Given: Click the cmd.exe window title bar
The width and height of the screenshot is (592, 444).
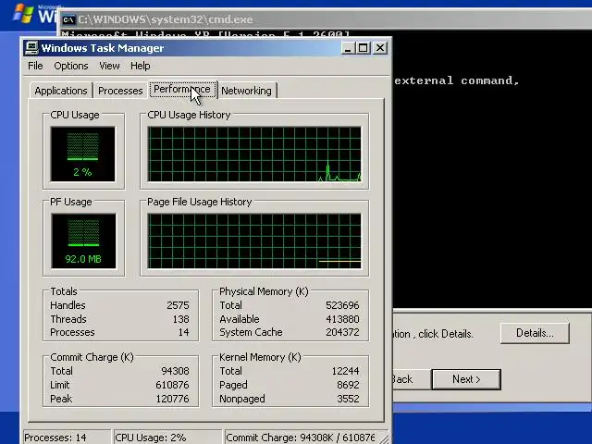Looking at the screenshot, I should (325, 19).
